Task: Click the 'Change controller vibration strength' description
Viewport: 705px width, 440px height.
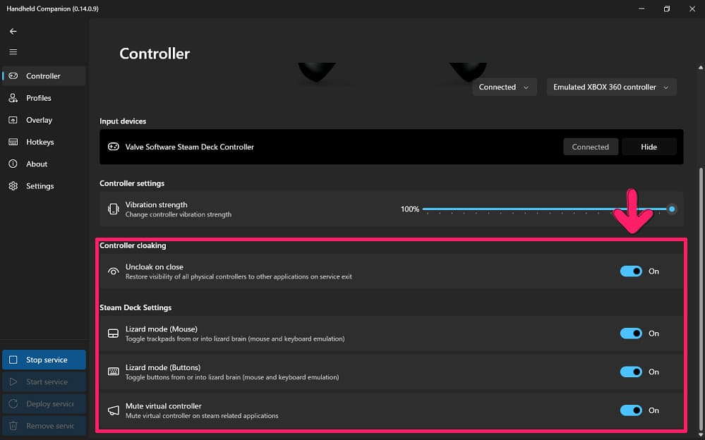Action: point(179,215)
